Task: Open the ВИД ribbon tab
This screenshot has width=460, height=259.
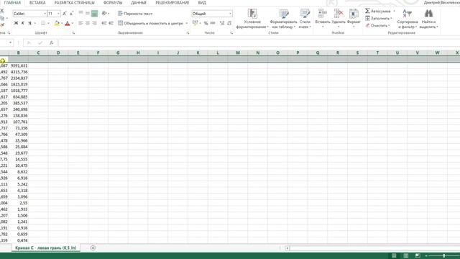Action: tap(202, 3)
